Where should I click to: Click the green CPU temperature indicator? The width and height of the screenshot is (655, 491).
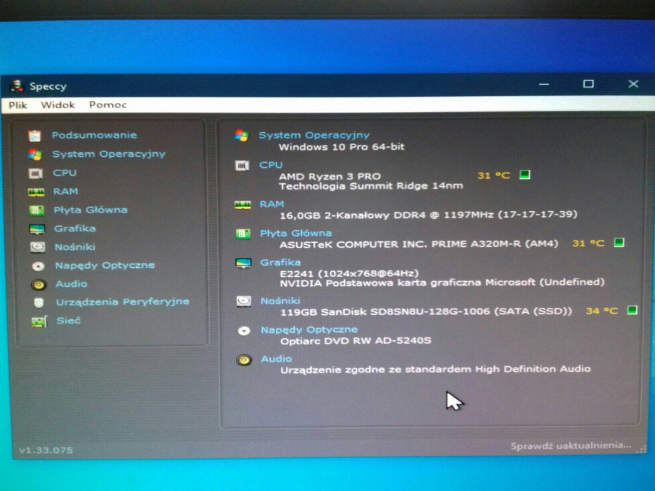[524, 175]
